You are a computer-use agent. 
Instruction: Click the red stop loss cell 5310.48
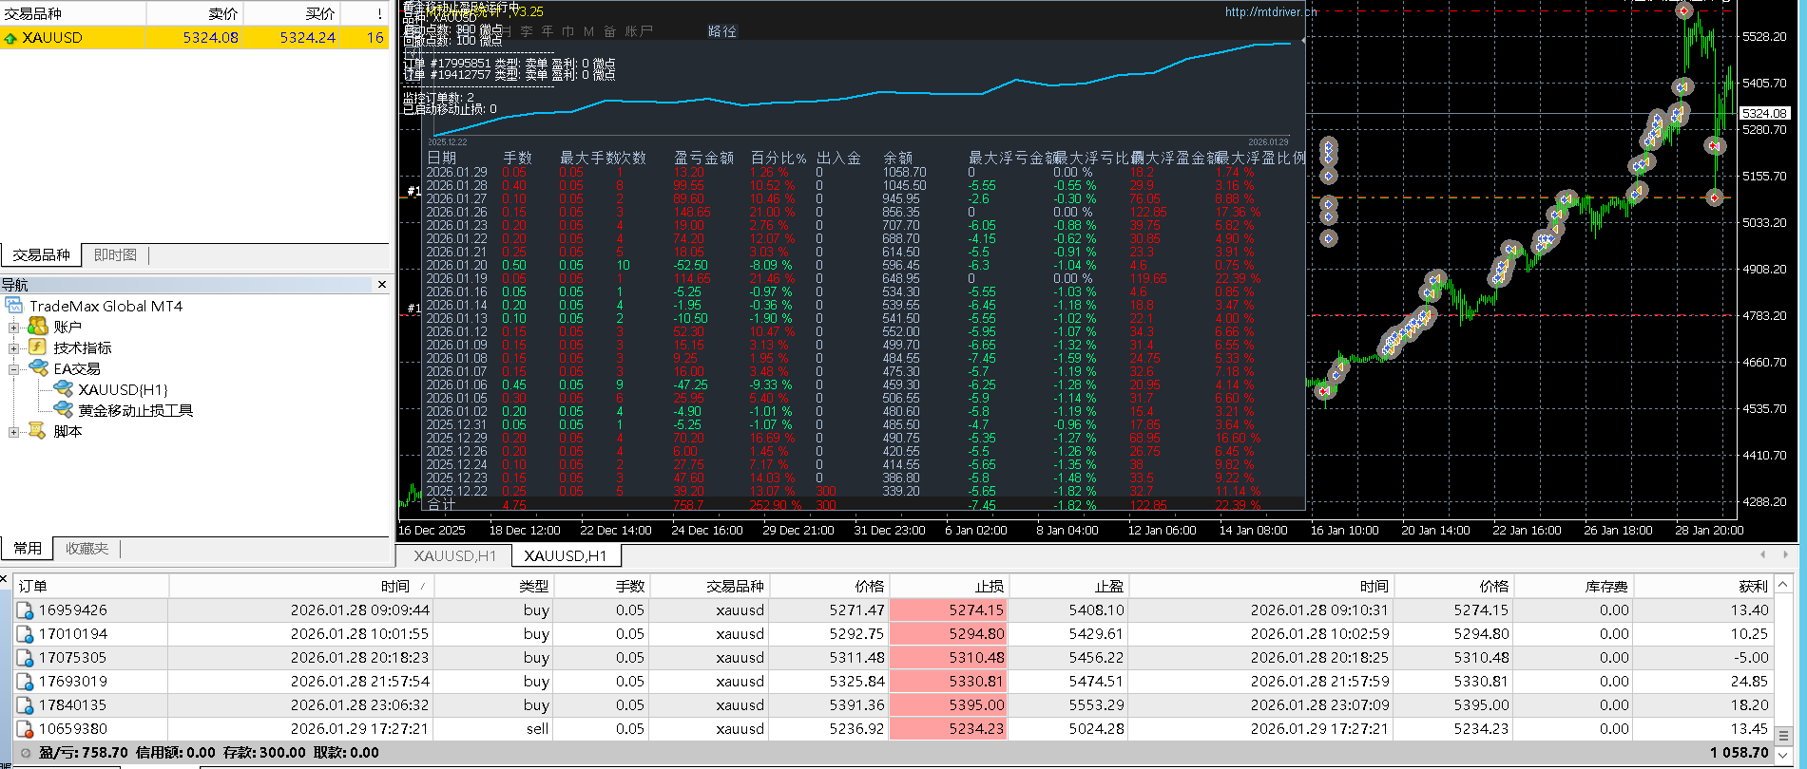(x=949, y=658)
